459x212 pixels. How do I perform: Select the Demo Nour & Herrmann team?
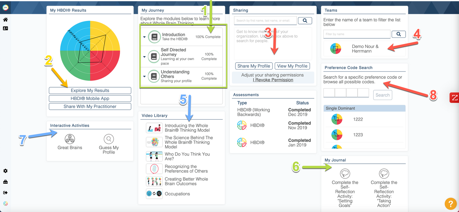click(365, 49)
